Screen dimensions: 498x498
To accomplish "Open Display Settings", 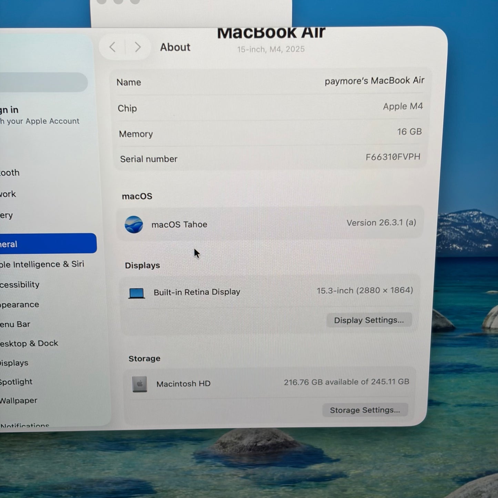I will click(369, 320).
